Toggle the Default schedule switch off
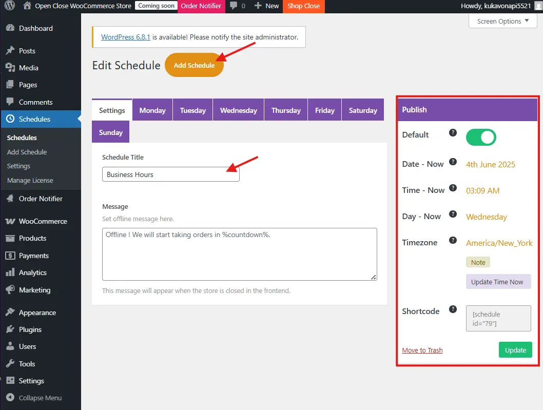Viewport: 543px width, 410px height. [481, 137]
